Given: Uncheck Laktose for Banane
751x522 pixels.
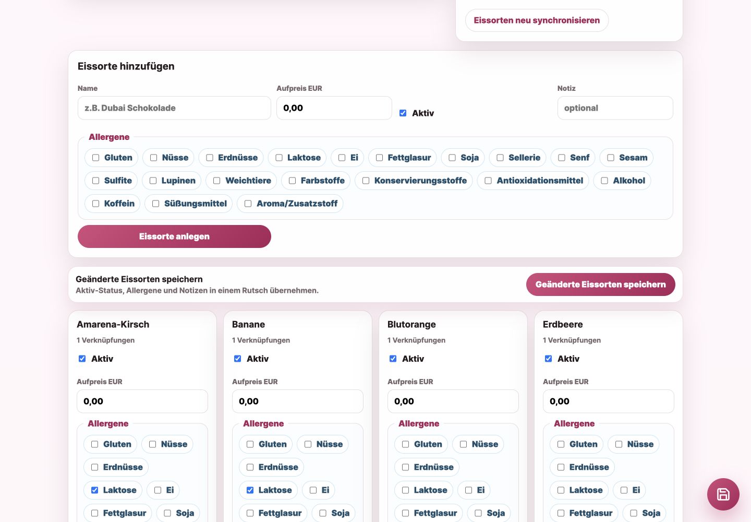Looking at the screenshot, I should tap(250, 490).
